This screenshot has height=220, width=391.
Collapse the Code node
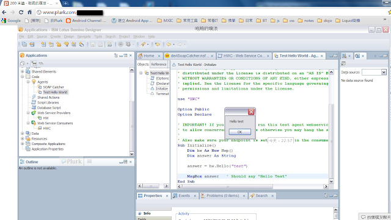point(22,77)
